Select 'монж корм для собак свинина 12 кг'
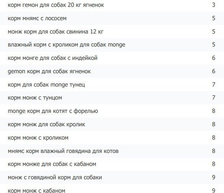Screen dimensions: 224x193 pyautogui.click(x=56, y=32)
